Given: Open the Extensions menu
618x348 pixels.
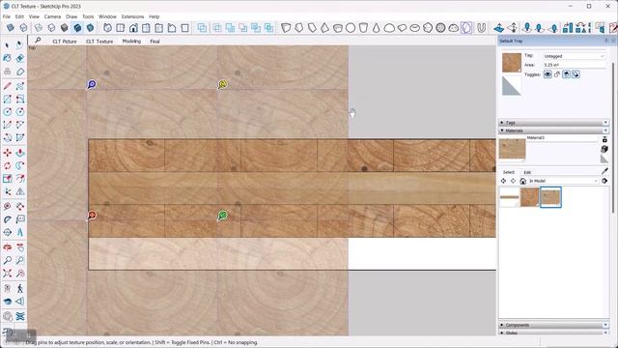Looking at the screenshot, I should [132, 16].
